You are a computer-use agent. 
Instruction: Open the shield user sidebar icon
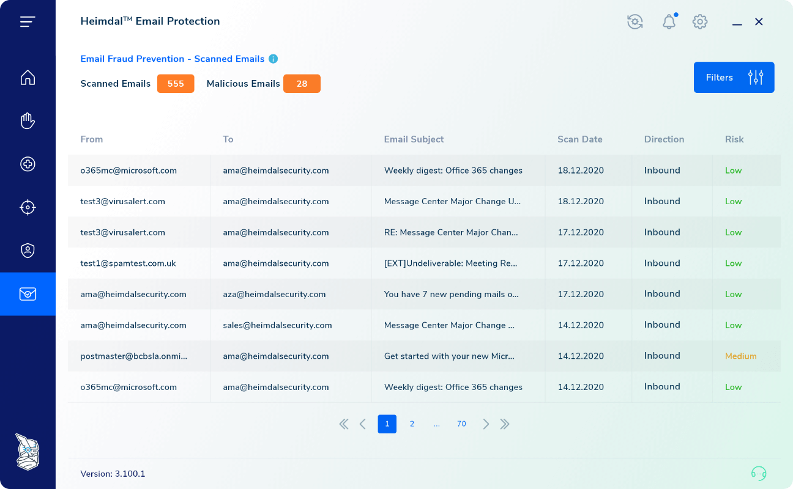pyautogui.click(x=28, y=251)
